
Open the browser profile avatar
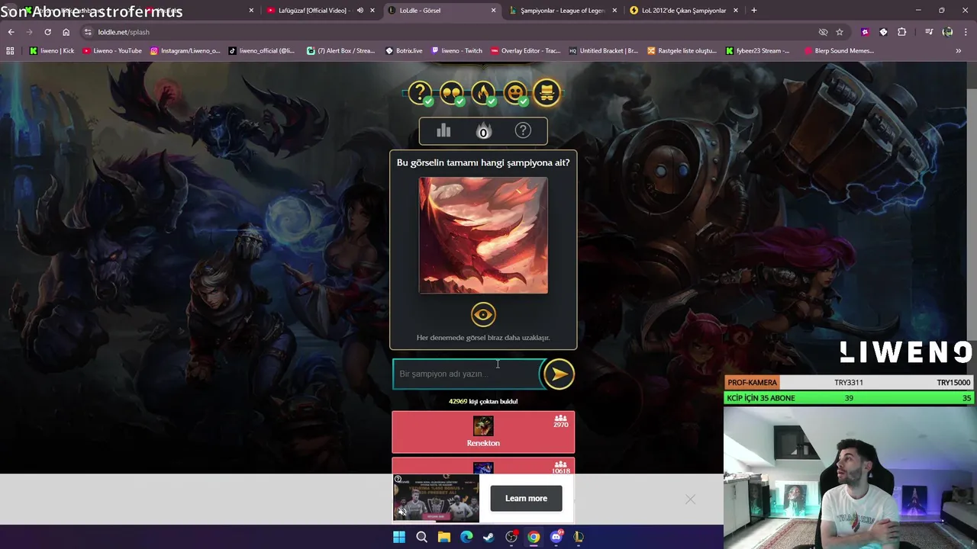(947, 32)
